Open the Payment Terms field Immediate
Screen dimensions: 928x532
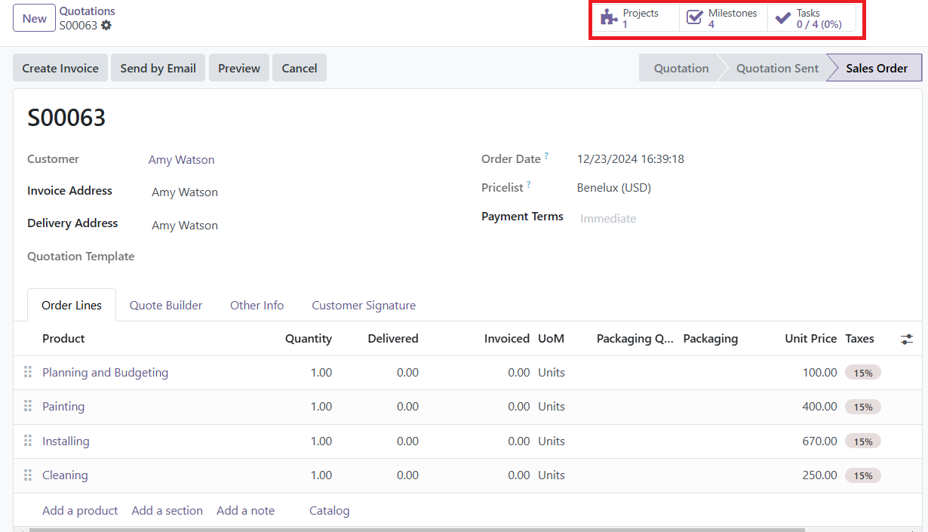[608, 219]
